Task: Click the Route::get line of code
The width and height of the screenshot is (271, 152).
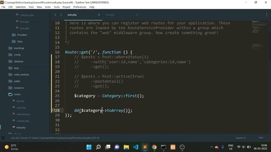Action: (99, 52)
